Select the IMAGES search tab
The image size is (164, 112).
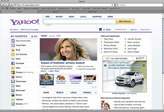tap(59, 17)
